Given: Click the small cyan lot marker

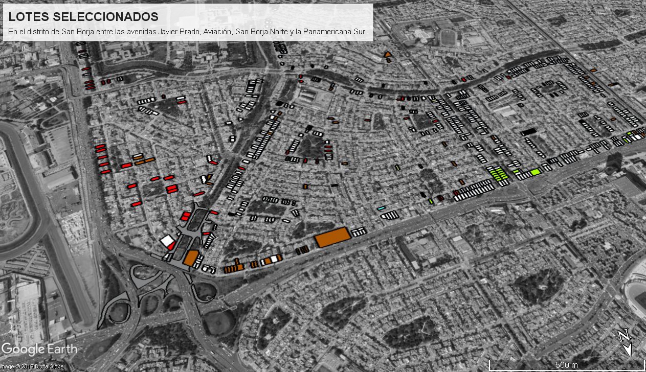Looking at the screenshot, I should click(x=381, y=208).
